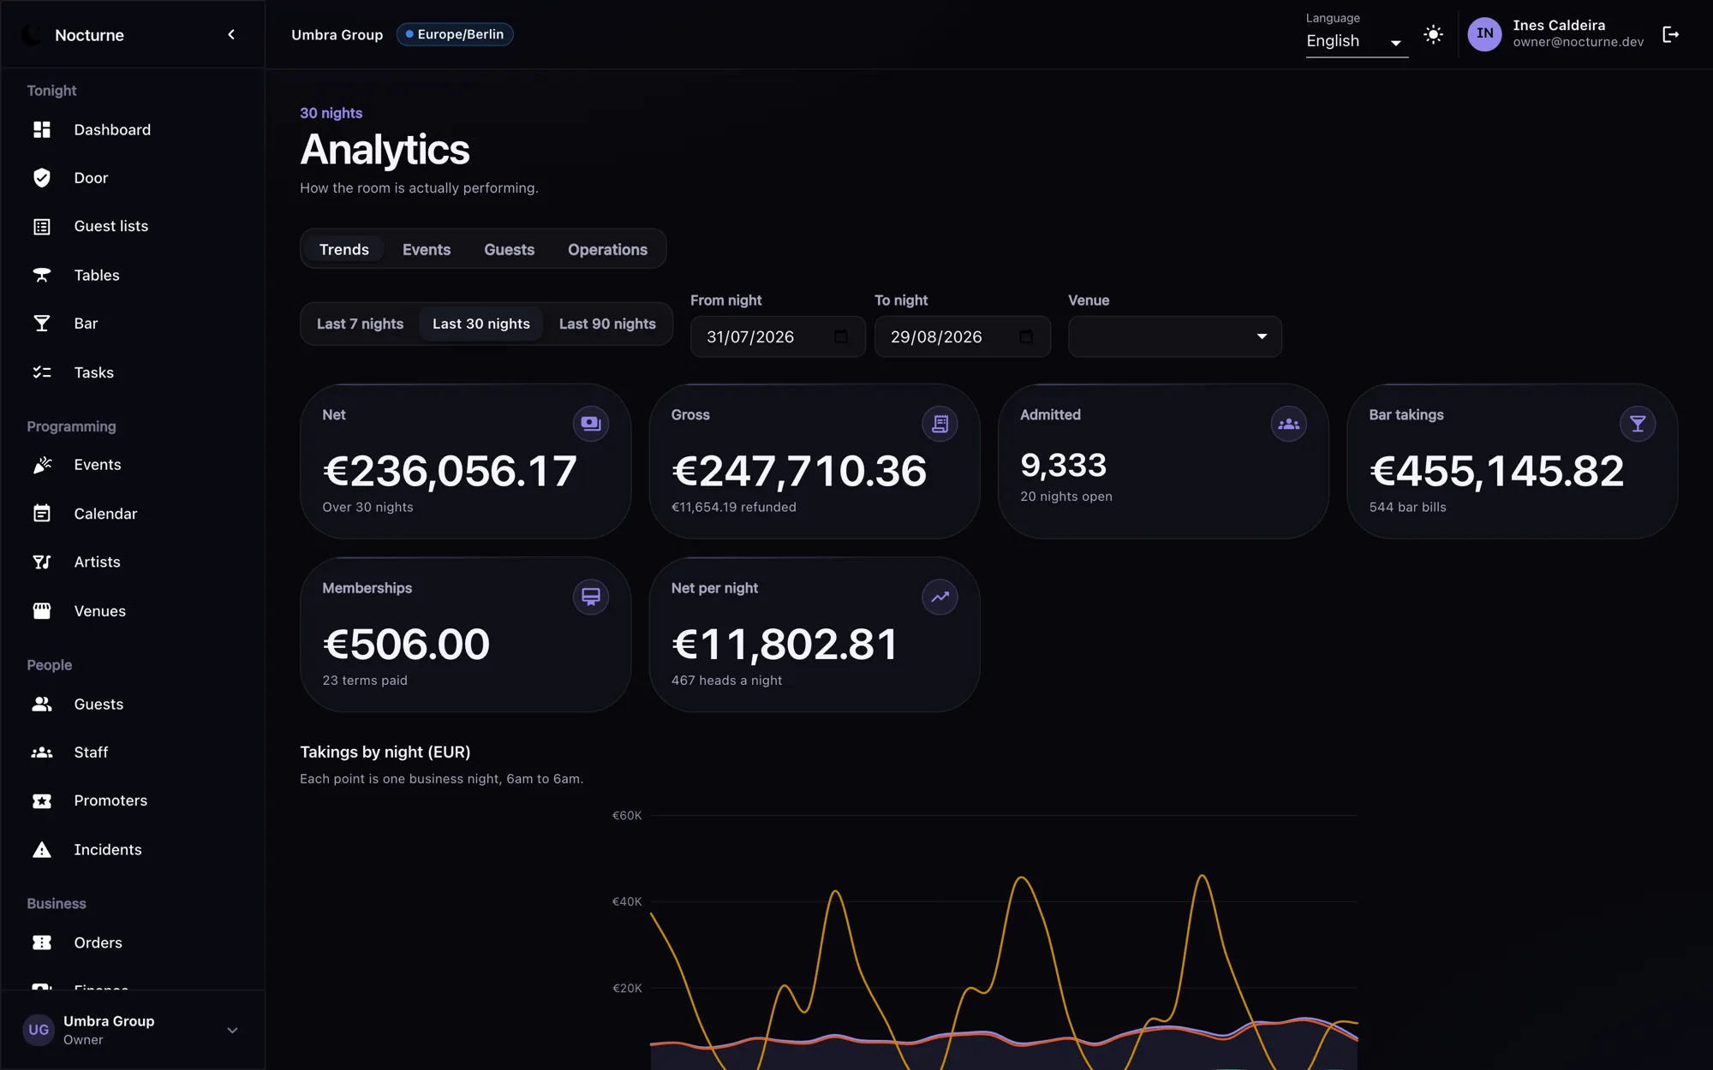Click the From night date field
1713x1070 pixels.
click(x=778, y=336)
